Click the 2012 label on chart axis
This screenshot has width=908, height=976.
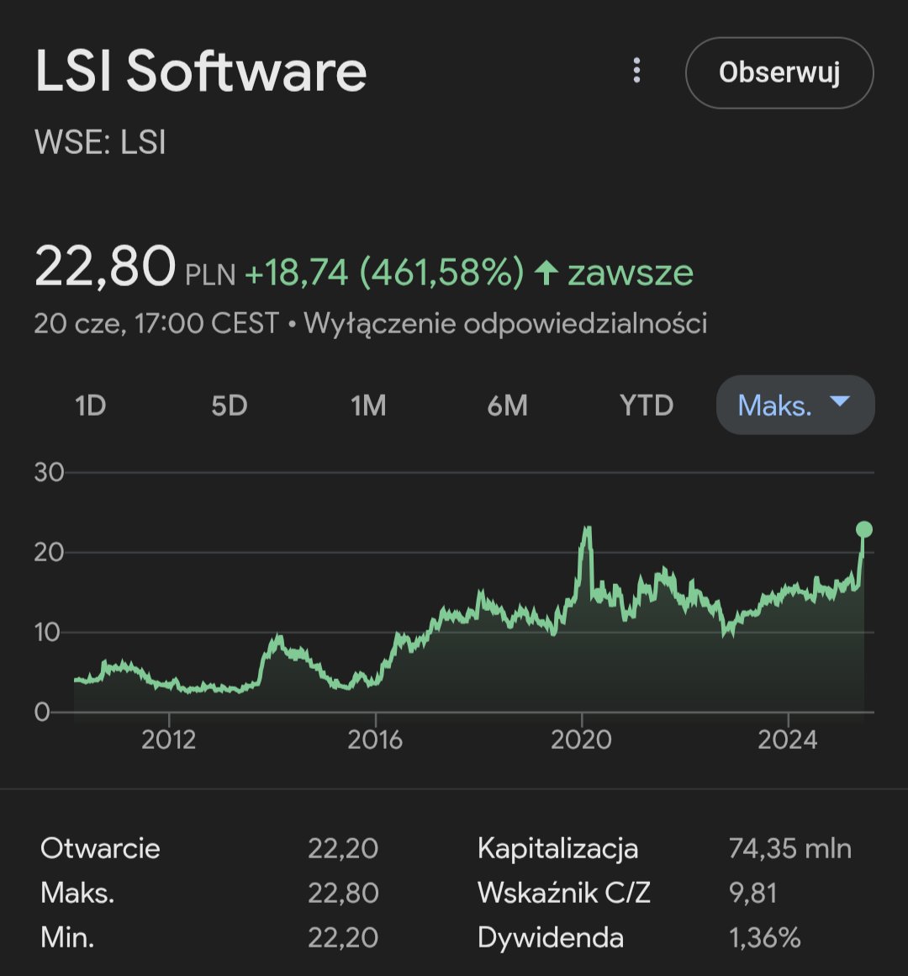168,740
